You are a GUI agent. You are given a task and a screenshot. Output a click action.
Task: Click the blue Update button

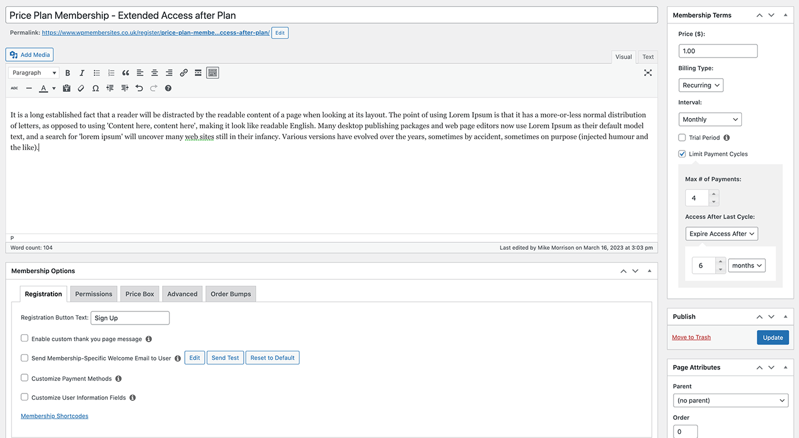773,338
